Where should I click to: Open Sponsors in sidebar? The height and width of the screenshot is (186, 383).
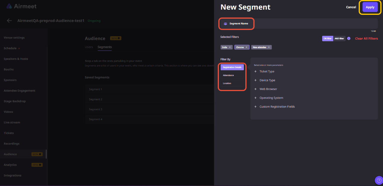pos(10,80)
